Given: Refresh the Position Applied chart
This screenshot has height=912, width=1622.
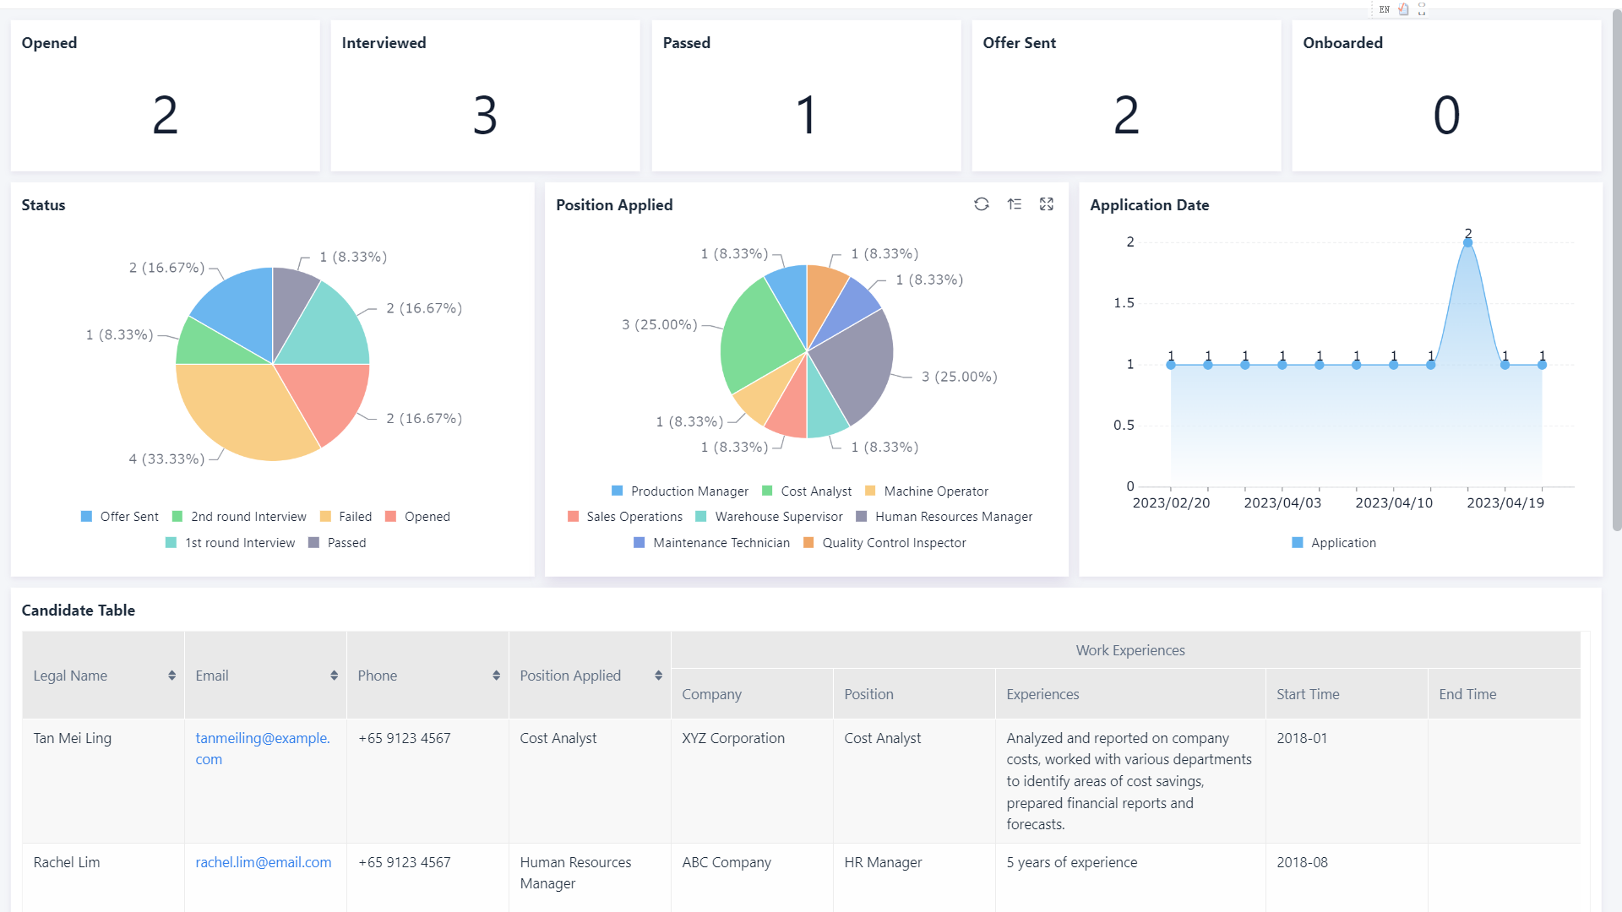Looking at the screenshot, I should coord(981,204).
